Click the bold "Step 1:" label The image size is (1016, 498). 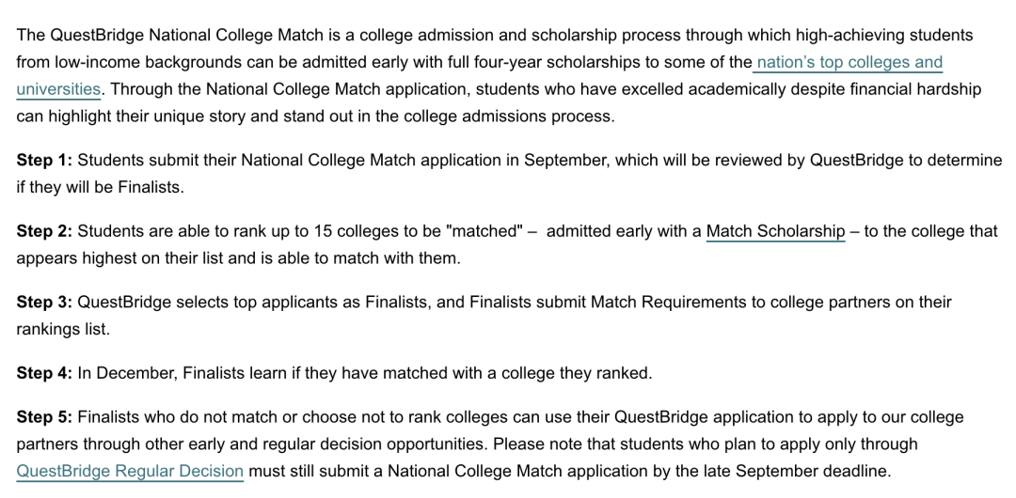pyautogui.click(x=44, y=161)
